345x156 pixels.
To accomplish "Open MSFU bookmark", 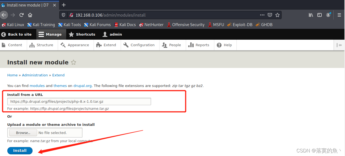I will (216, 24).
